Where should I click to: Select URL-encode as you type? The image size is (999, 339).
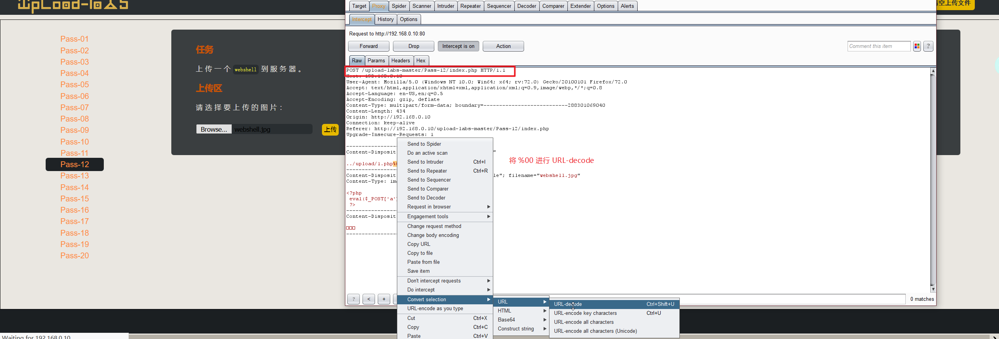[445, 309]
